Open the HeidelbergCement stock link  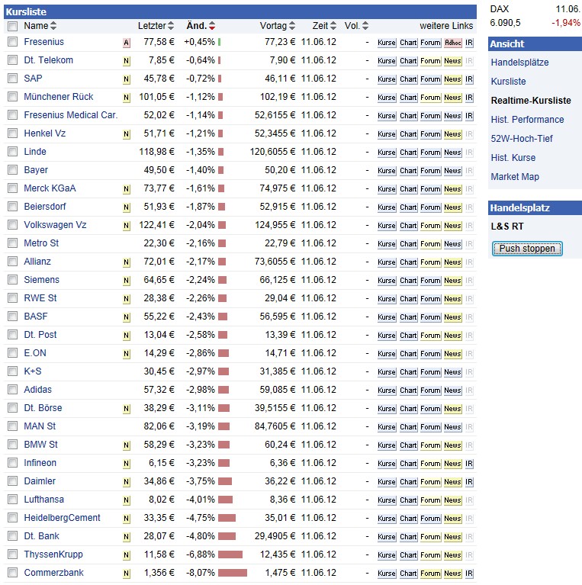[62, 518]
